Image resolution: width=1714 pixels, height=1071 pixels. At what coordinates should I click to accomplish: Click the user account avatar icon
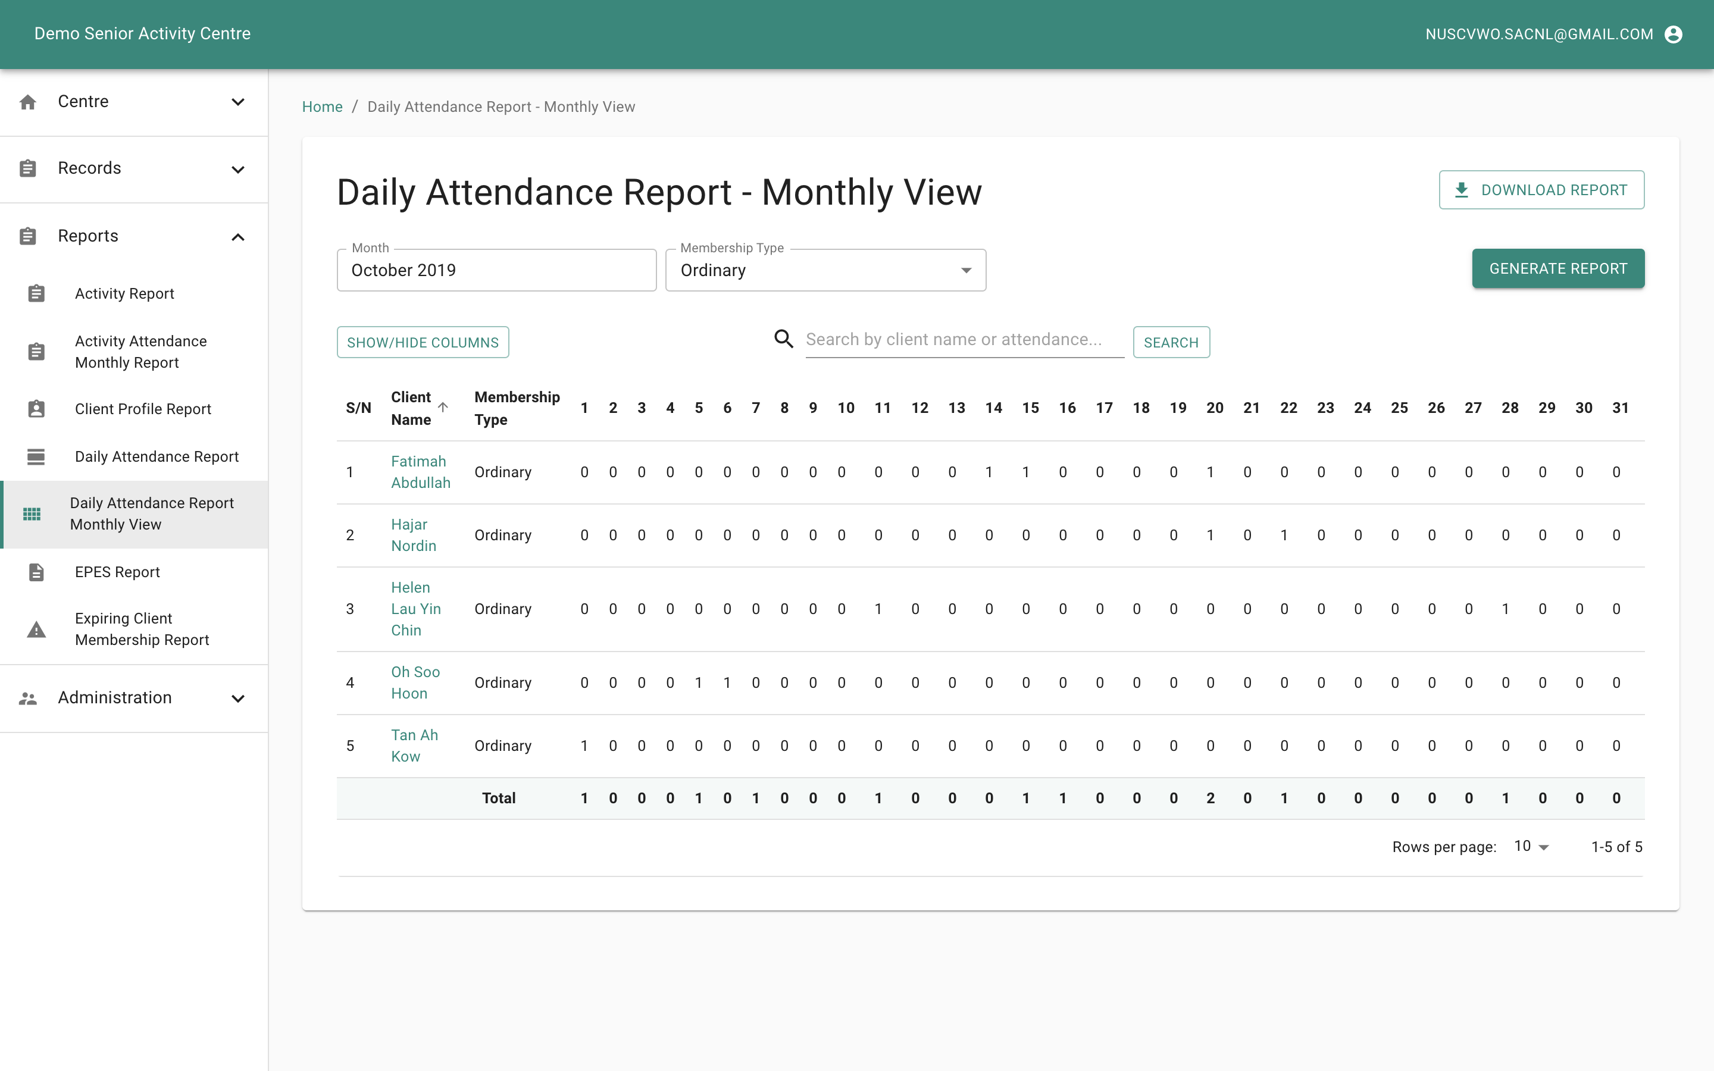(1673, 34)
